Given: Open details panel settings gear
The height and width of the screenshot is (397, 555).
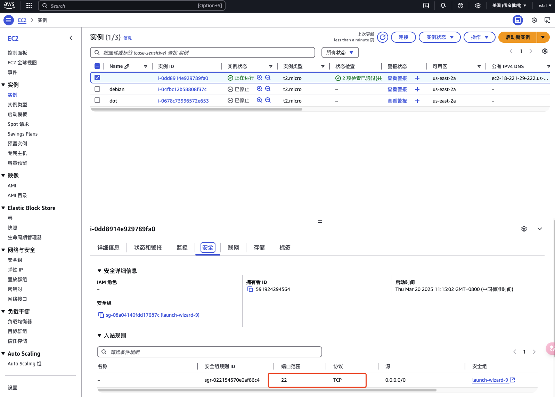Looking at the screenshot, I should click(524, 229).
